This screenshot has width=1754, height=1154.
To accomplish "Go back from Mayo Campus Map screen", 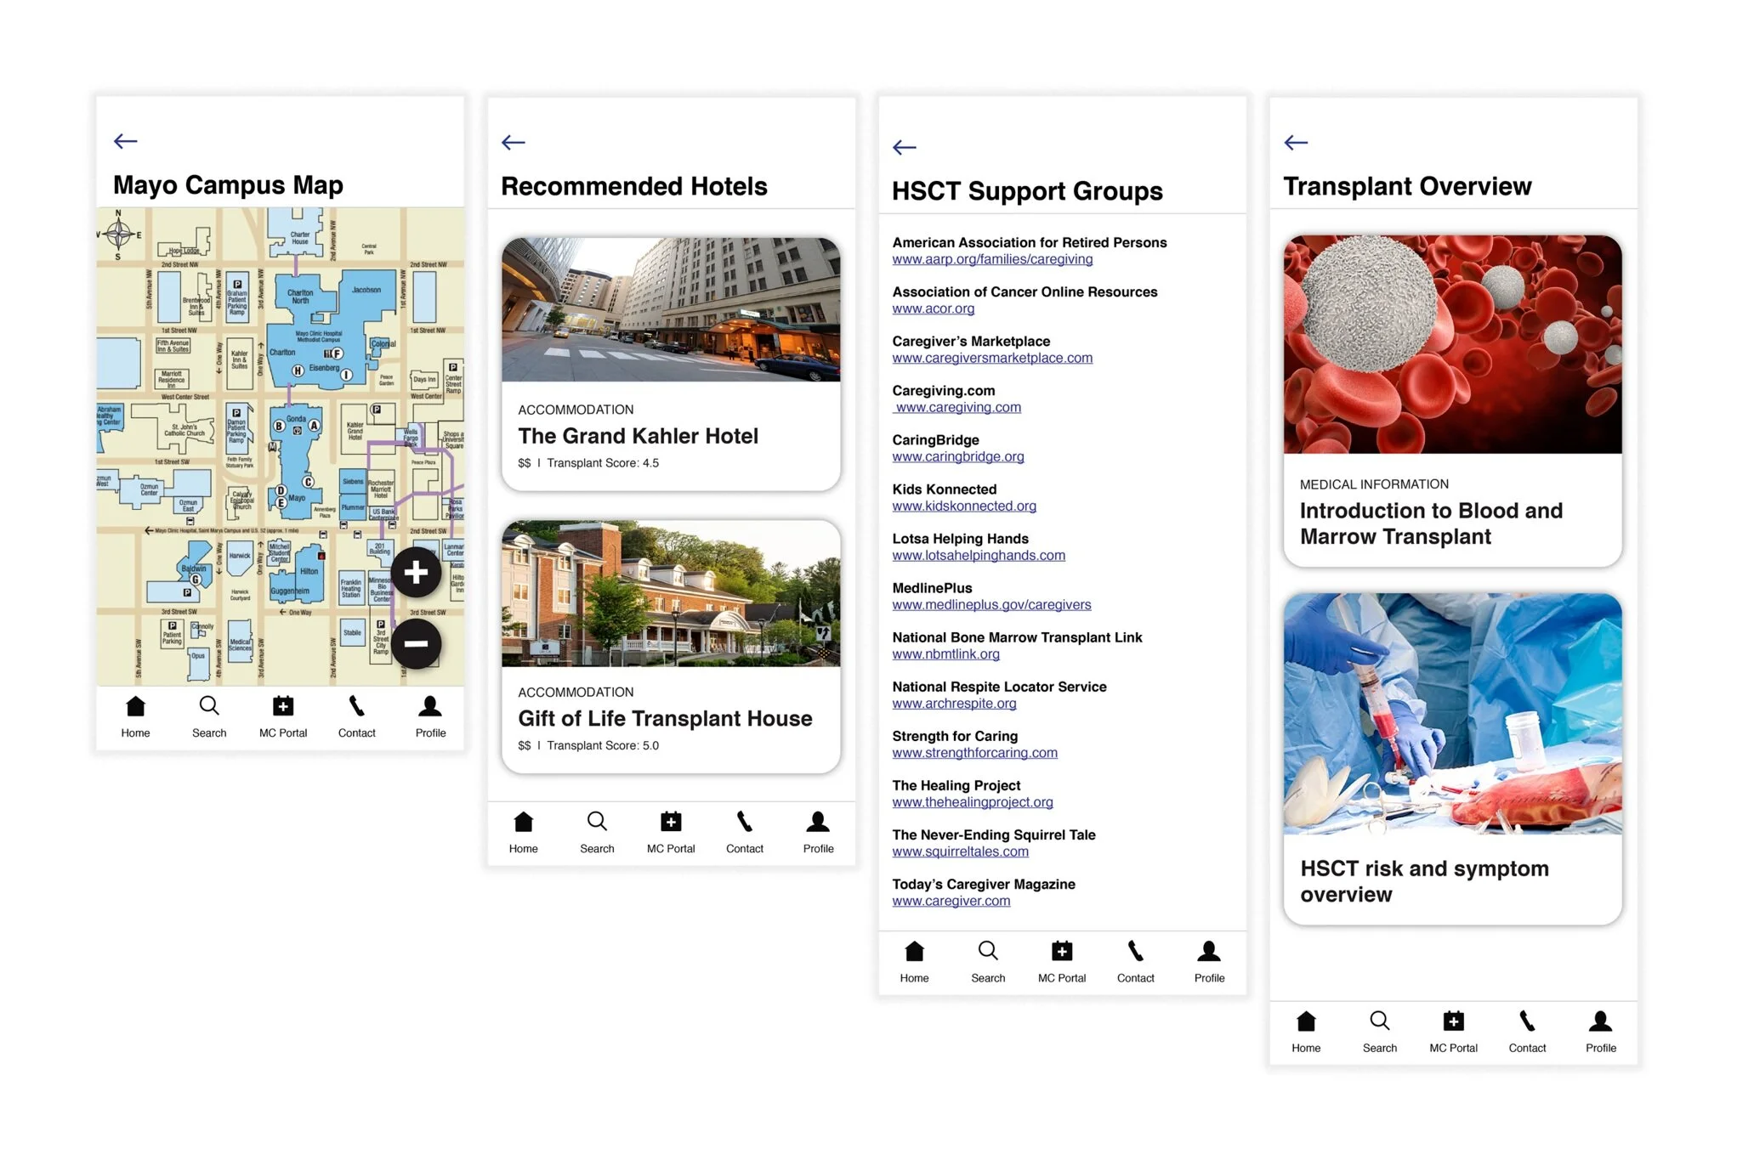I will click(x=126, y=141).
